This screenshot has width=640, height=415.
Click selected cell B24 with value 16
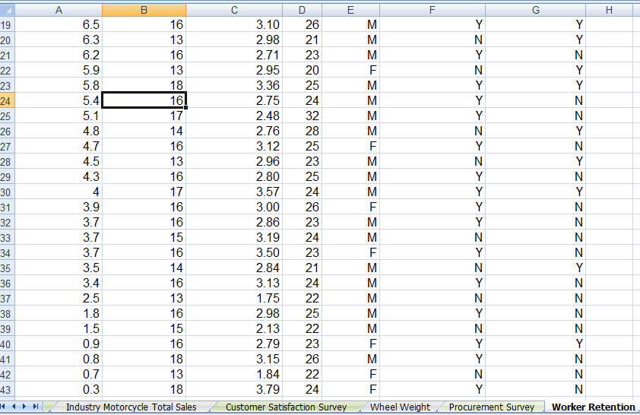point(144,100)
